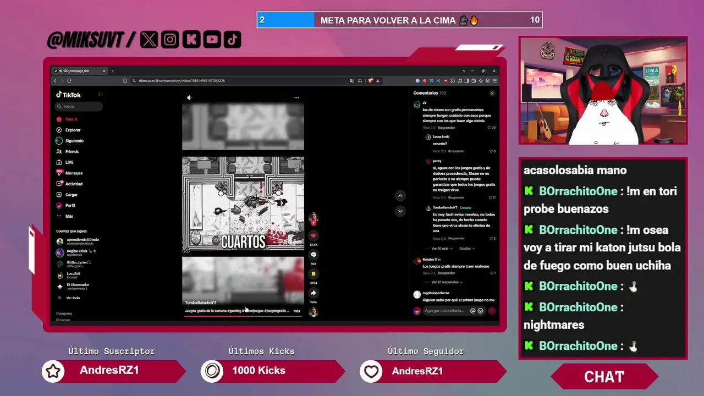
Task: Open a new browser tab
Action: click(x=113, y=71)
